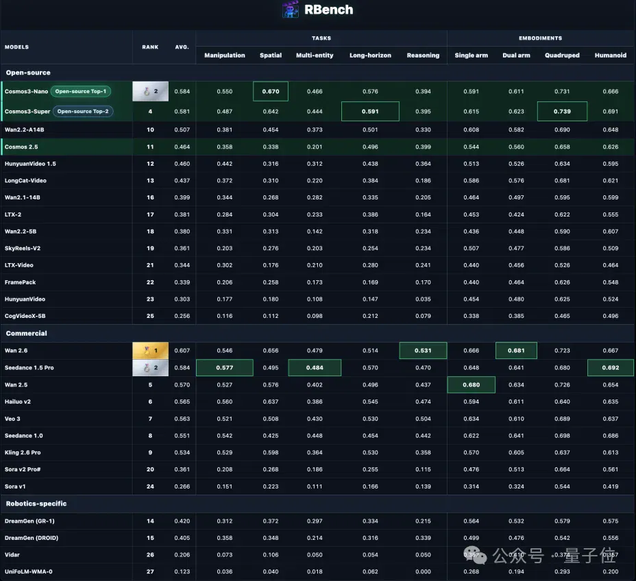Select the DreamGen (DROID) model name
Screen dimensions: 636x581
pos(32,538)
